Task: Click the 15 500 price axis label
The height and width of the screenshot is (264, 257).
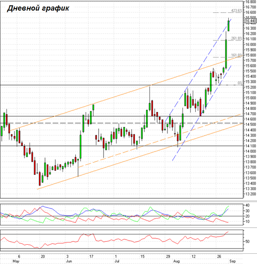Action: 251,71
